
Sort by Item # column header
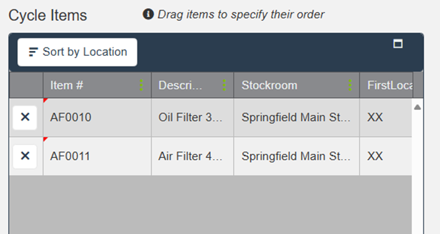pyautogui.click(x=67, y=85)
